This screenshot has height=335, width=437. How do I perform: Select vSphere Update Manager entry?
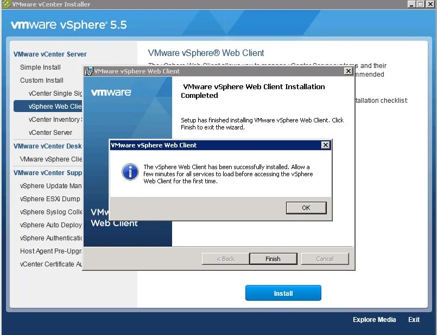(51, 186)
